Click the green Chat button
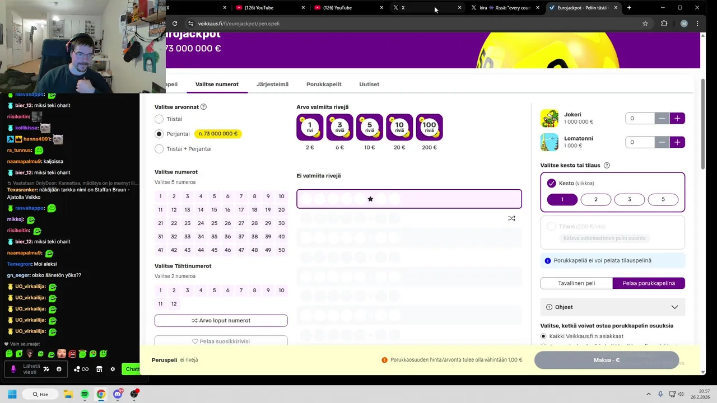This screenshot has height=403, width=717. (x=132, y=369)
